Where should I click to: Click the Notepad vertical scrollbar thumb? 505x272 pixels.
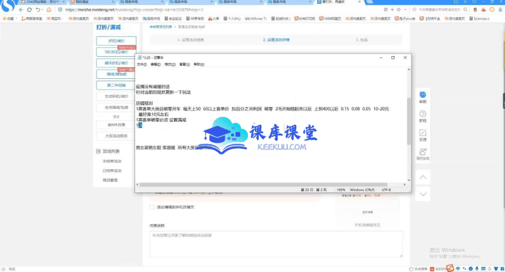[408, 121]
